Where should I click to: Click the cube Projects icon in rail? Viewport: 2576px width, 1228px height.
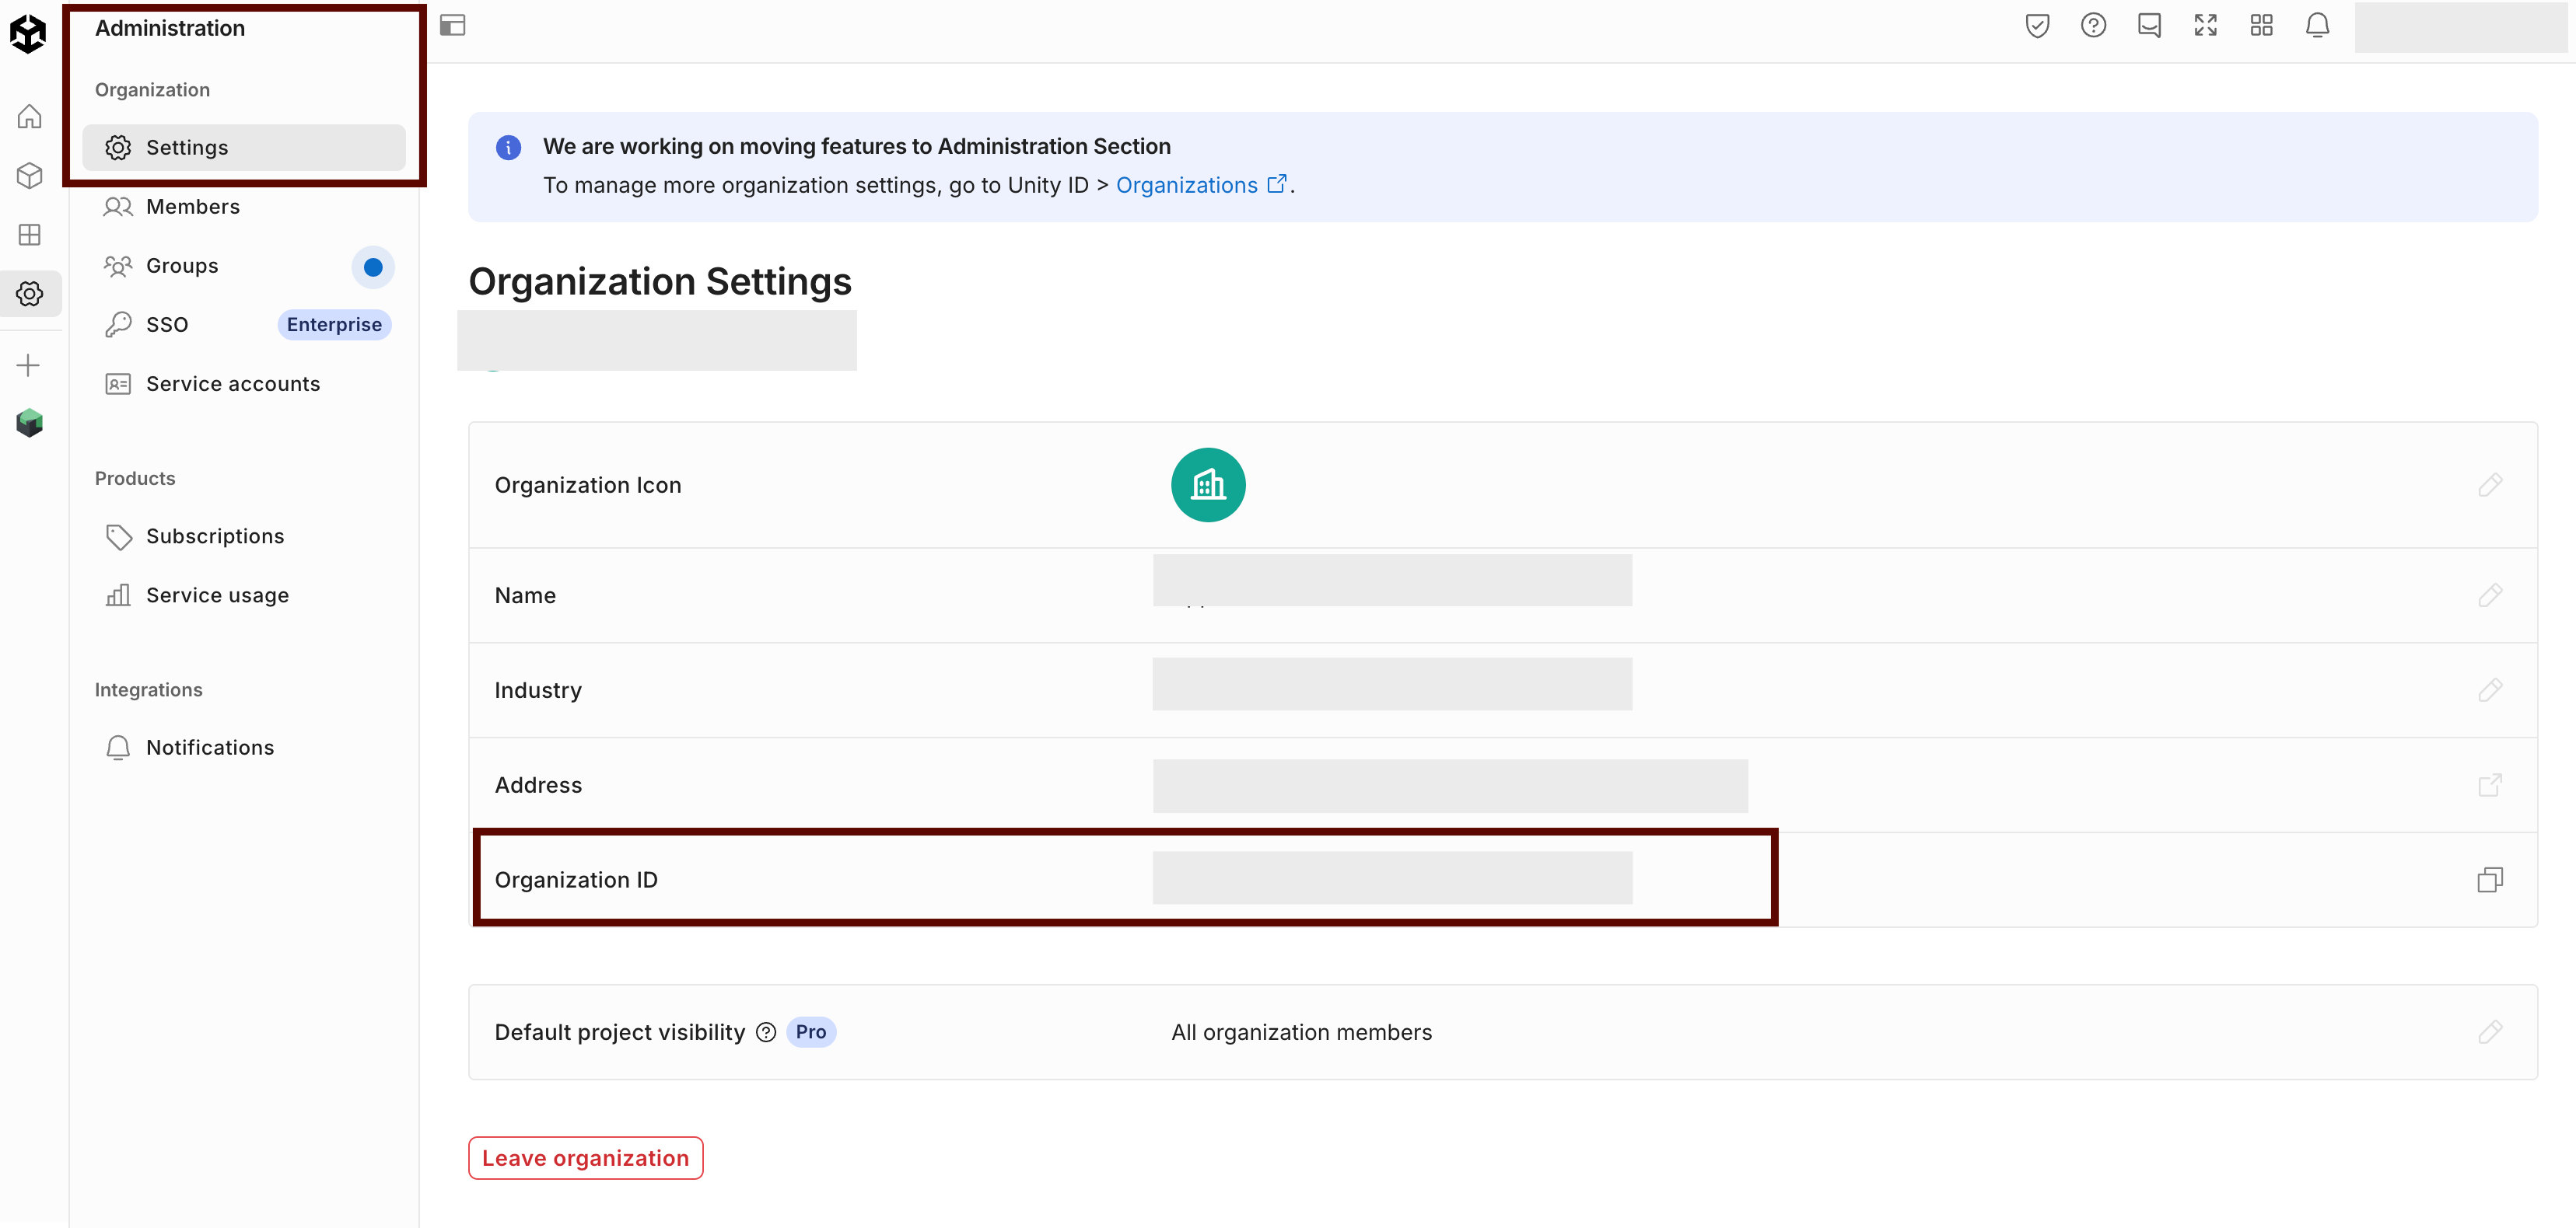point(30,176)
